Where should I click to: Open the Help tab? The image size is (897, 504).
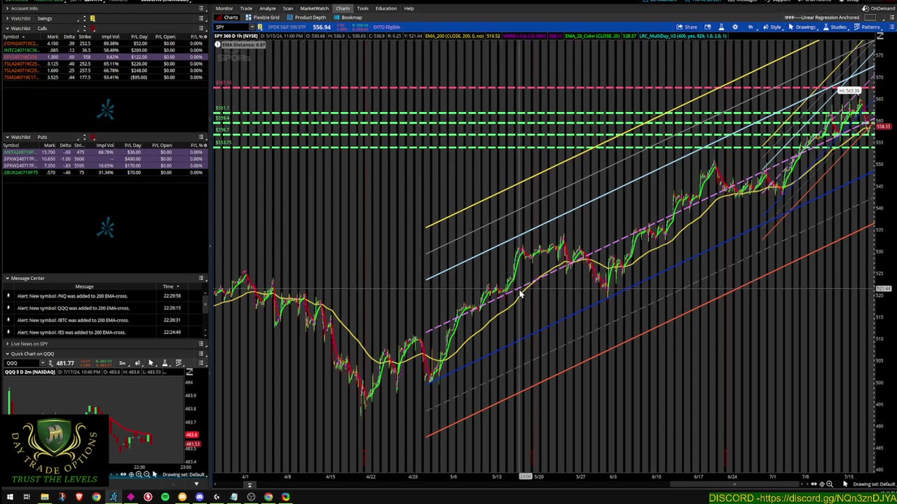click(x=409, y=8)
